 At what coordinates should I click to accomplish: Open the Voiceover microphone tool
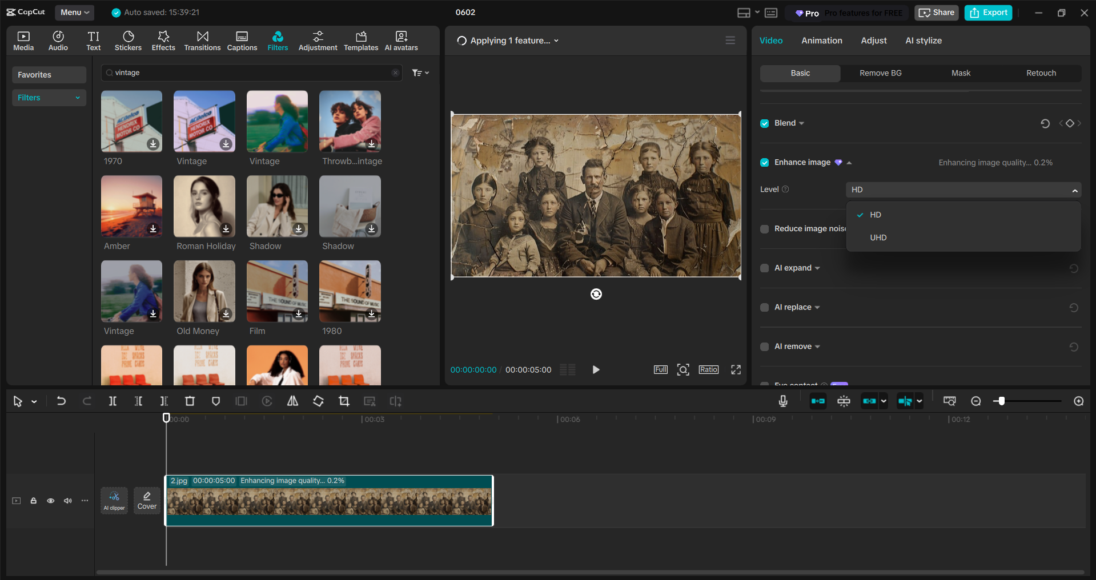(783, 401)
